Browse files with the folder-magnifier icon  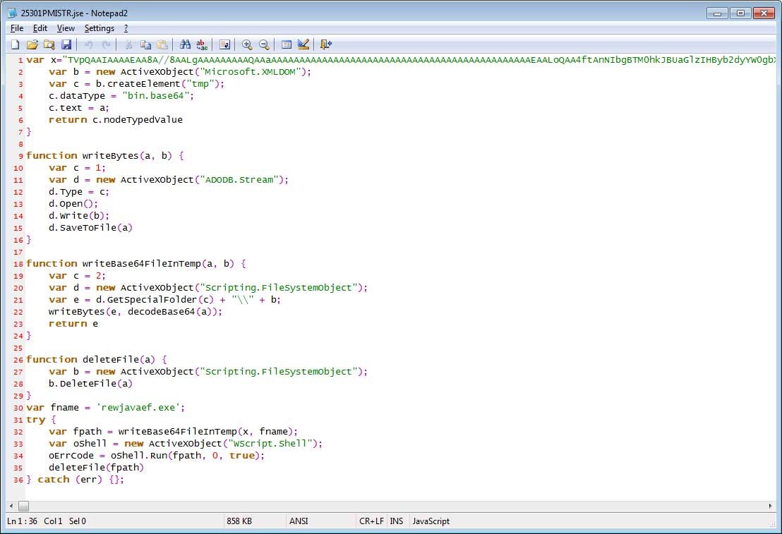(49, 45)
